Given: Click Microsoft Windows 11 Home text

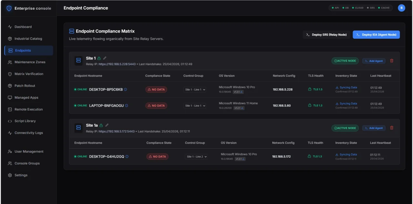Looking at the screenshot, I should 238,103.
